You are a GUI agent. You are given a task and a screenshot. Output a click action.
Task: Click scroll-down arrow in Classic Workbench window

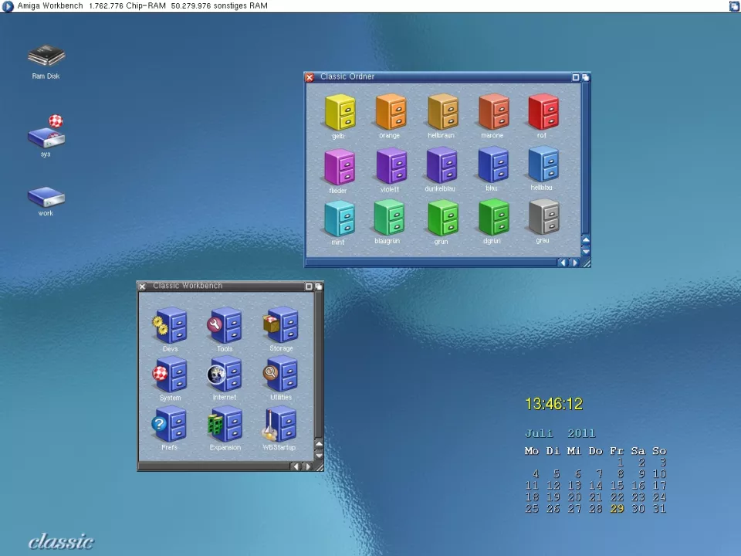tap(319, 454)
